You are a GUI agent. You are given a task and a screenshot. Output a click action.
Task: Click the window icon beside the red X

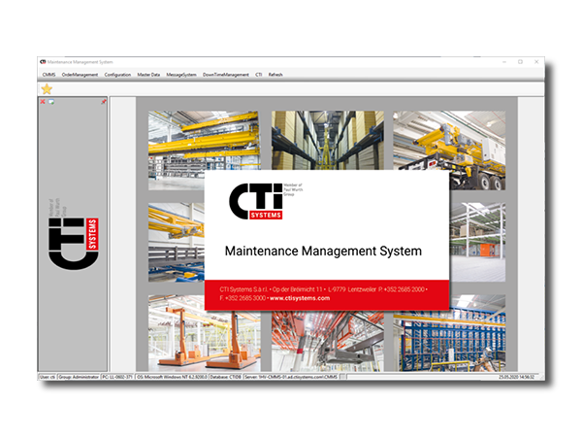coord(51,101)
